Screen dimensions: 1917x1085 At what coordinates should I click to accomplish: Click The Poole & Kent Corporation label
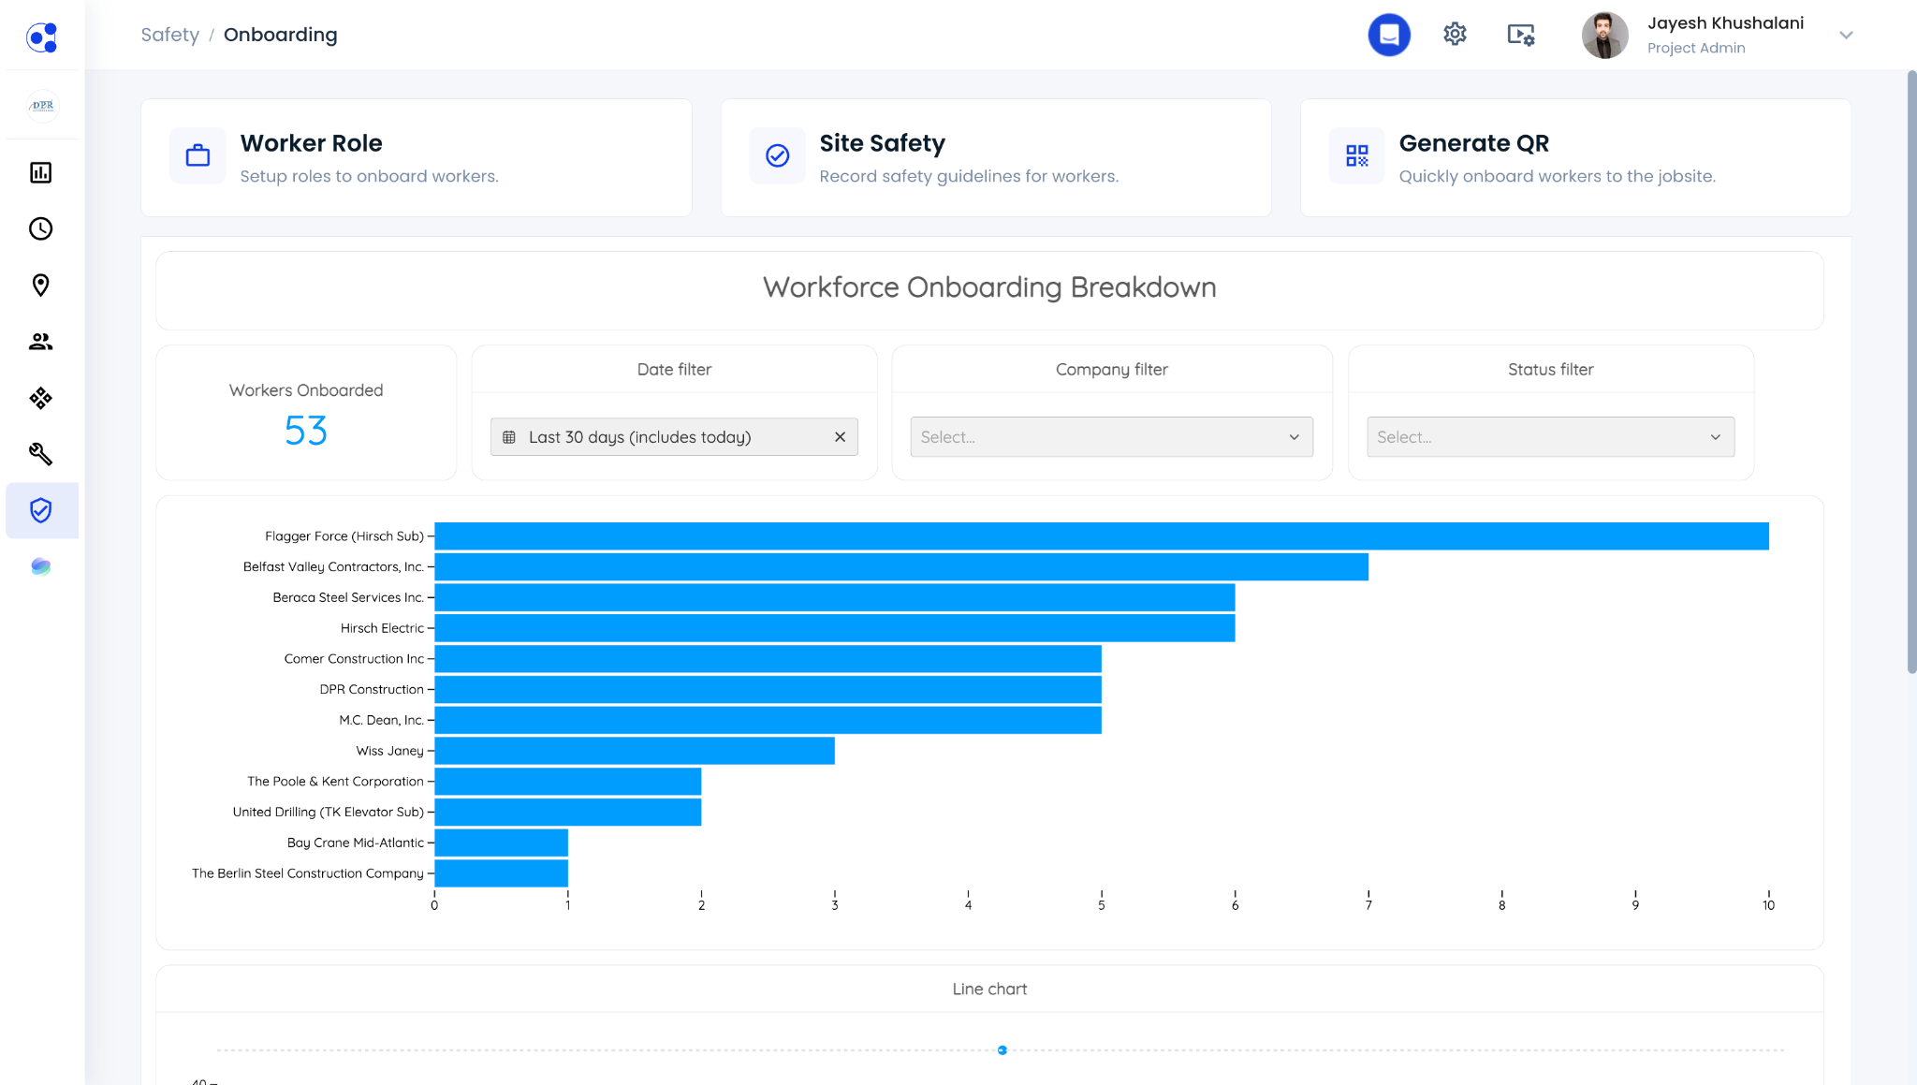pyautogui.click(x=336, y=781)
